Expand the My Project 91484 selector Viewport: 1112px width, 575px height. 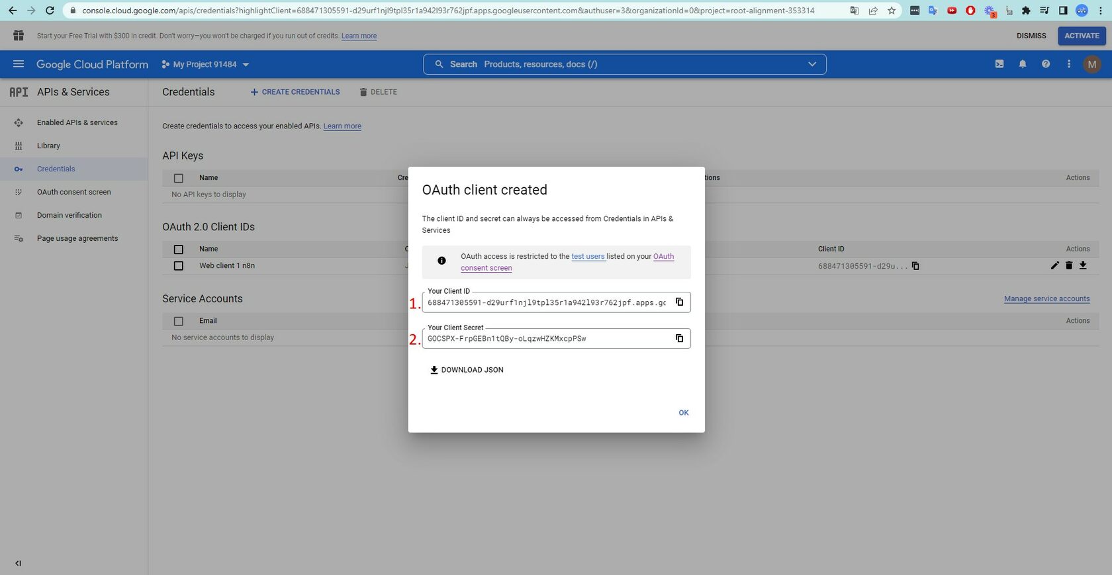[205, 64]
